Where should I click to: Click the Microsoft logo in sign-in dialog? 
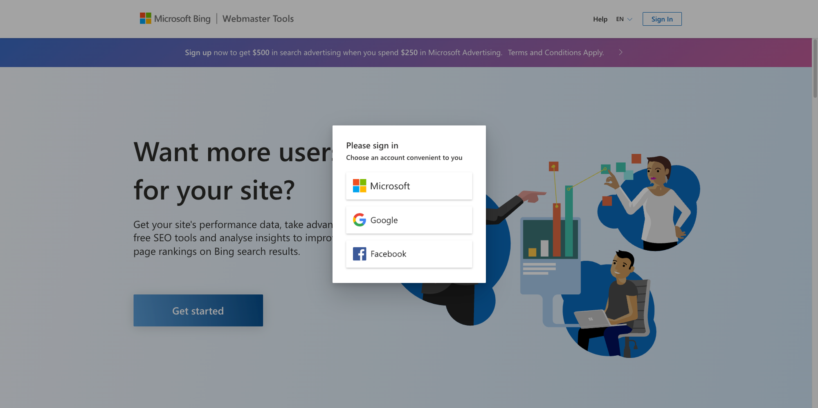click(360, 186)
